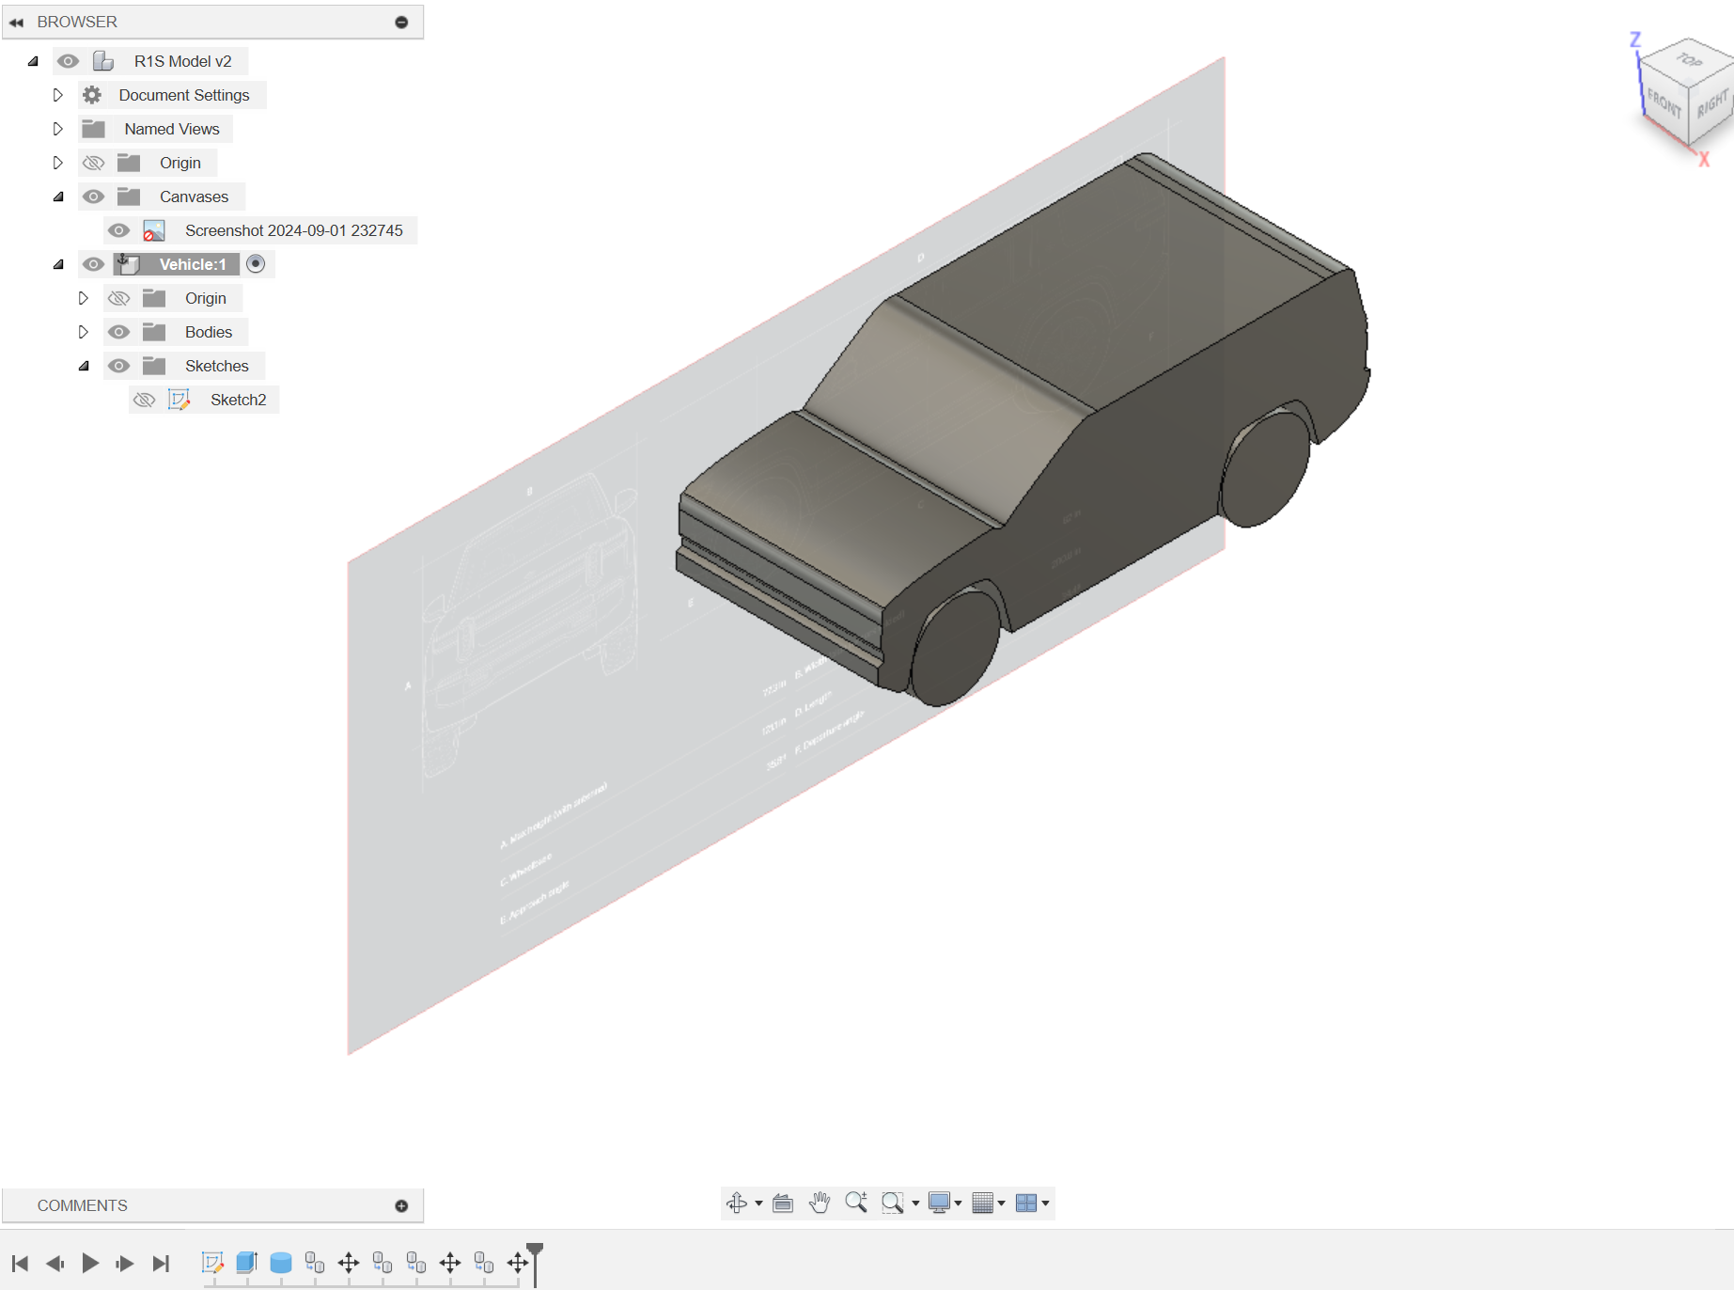The width and height of the screenshot is (1734, 1290).
Task: Open Display Settings monitor icon
Action: coord(939,1203)
